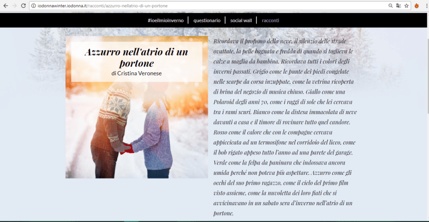This screenshot has height=222, width=429.
Task: Click the line starting 'Rosso come il calore'
Action: click(273, 132)
